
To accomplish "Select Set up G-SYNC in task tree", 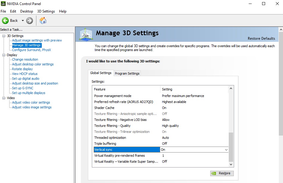I will click(x=23, y=88).
